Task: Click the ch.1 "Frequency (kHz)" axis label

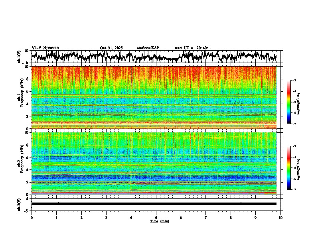Action: coord(22,93)
